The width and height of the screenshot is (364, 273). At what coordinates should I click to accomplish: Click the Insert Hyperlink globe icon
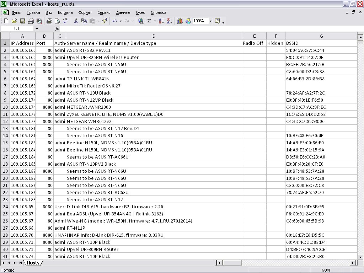[x=141, y=21]
